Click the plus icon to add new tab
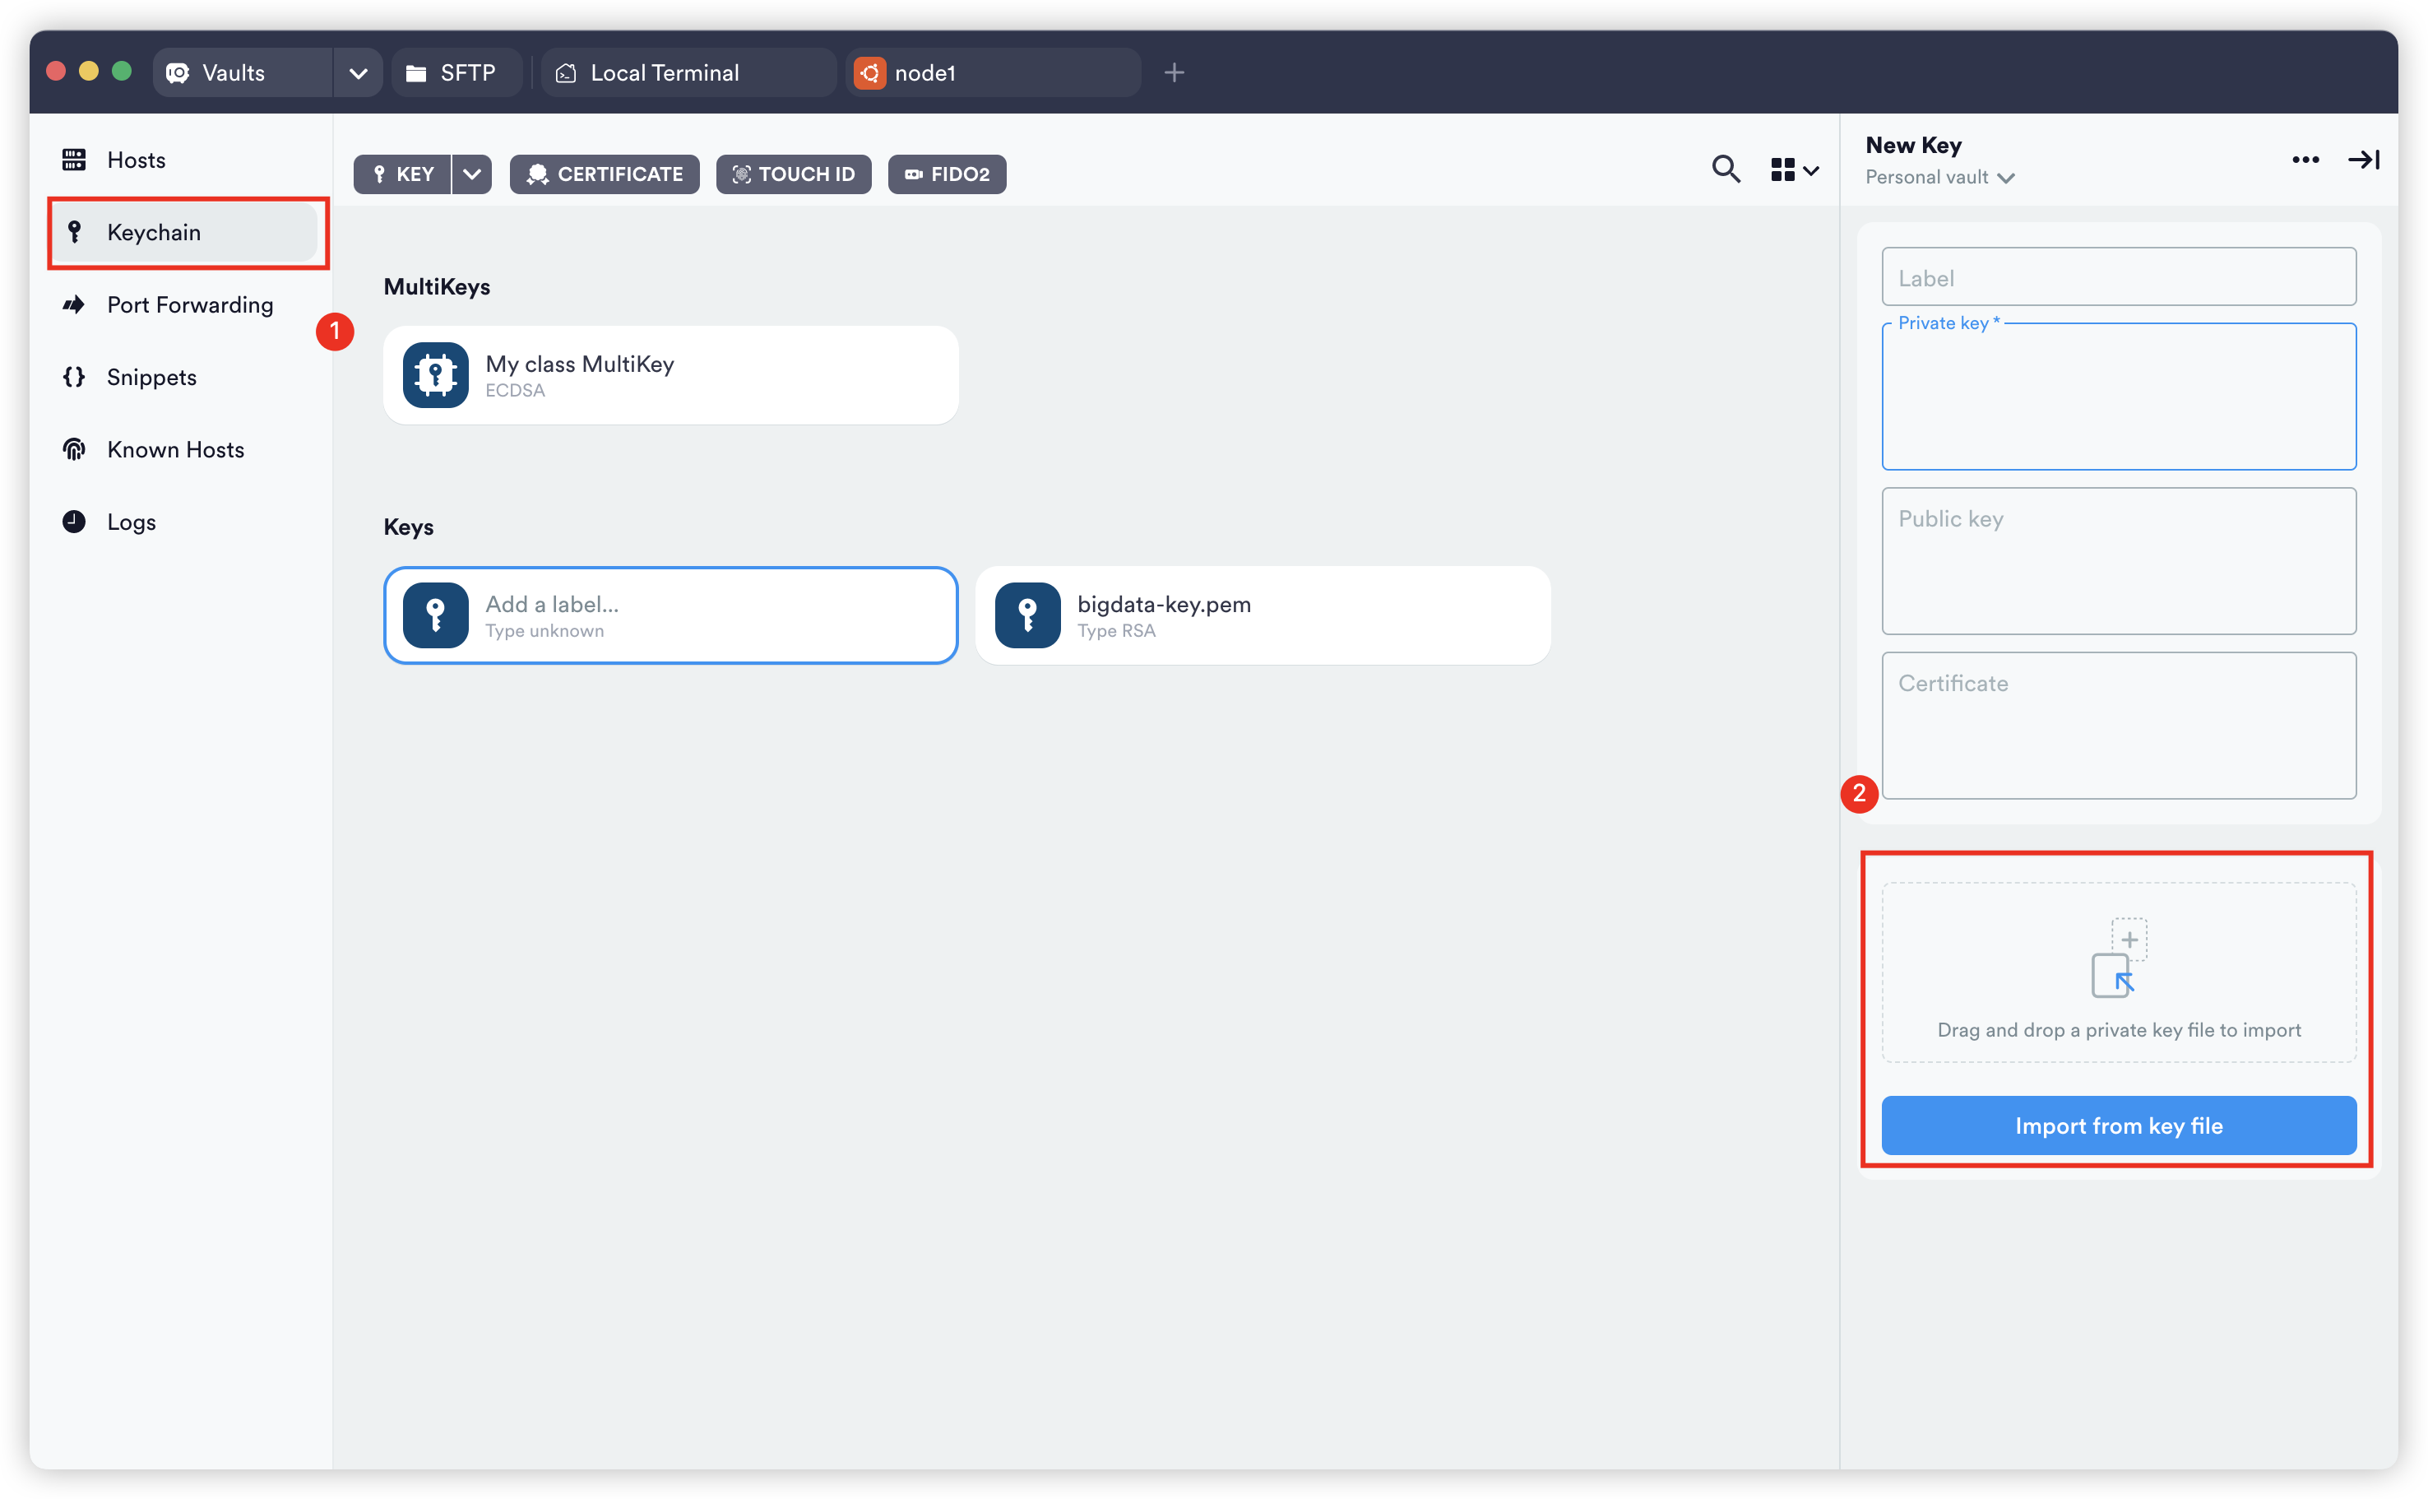The width and height of the screenshot is (2428, 1499). (1175, 72)
